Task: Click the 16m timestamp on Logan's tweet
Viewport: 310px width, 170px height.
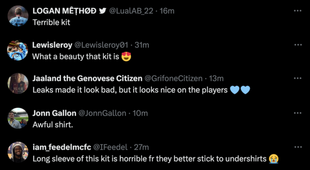Action: (167, 11)
